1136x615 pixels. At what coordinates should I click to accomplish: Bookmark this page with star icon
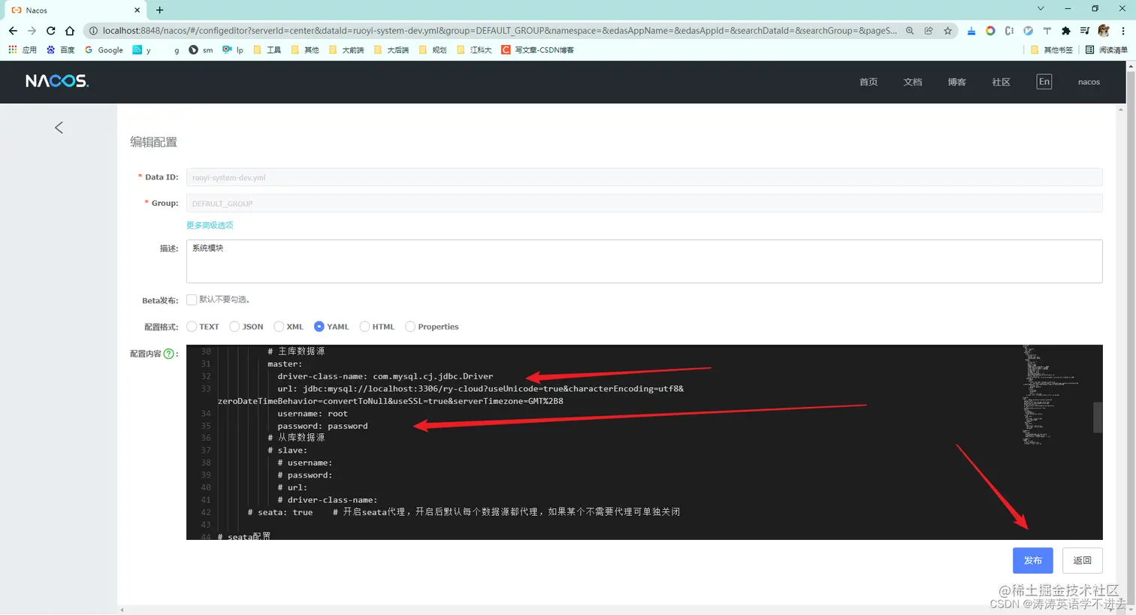pyautogui.click(x=947, y=31)
